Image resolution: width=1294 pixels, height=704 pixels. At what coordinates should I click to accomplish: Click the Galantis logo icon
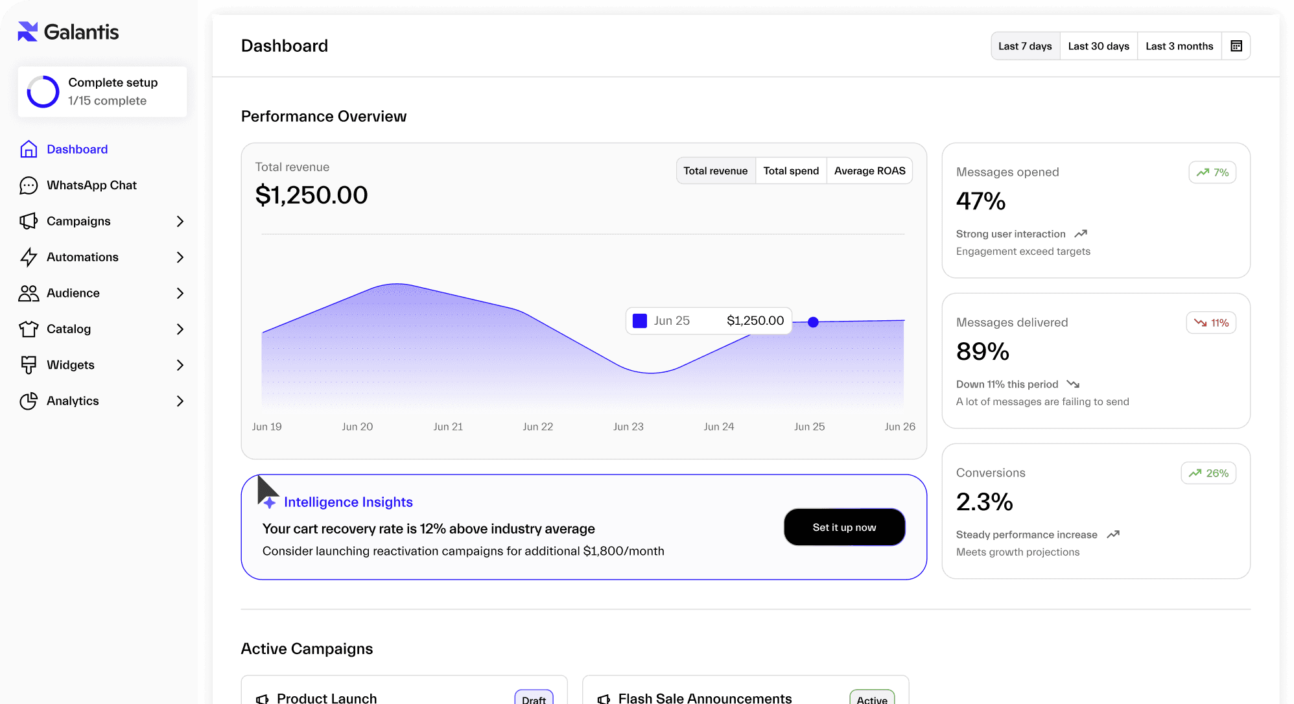[x=28, y=32]
